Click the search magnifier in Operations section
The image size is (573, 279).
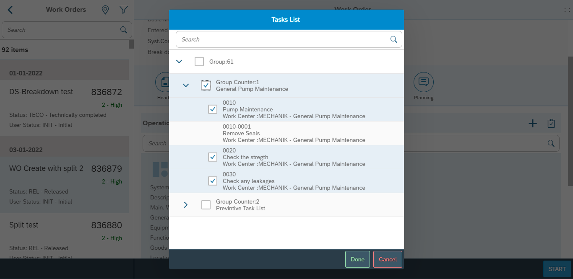click(551, 143)
